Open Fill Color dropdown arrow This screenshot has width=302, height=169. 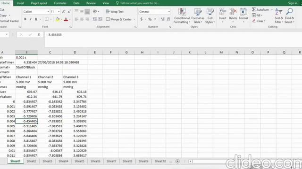click(x=61, y=19)
